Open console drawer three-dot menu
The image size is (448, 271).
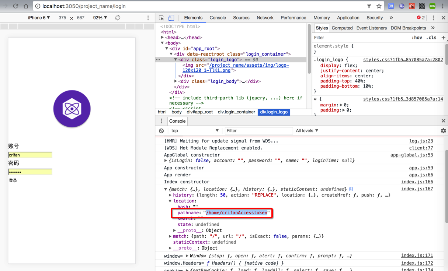point(161,121)
